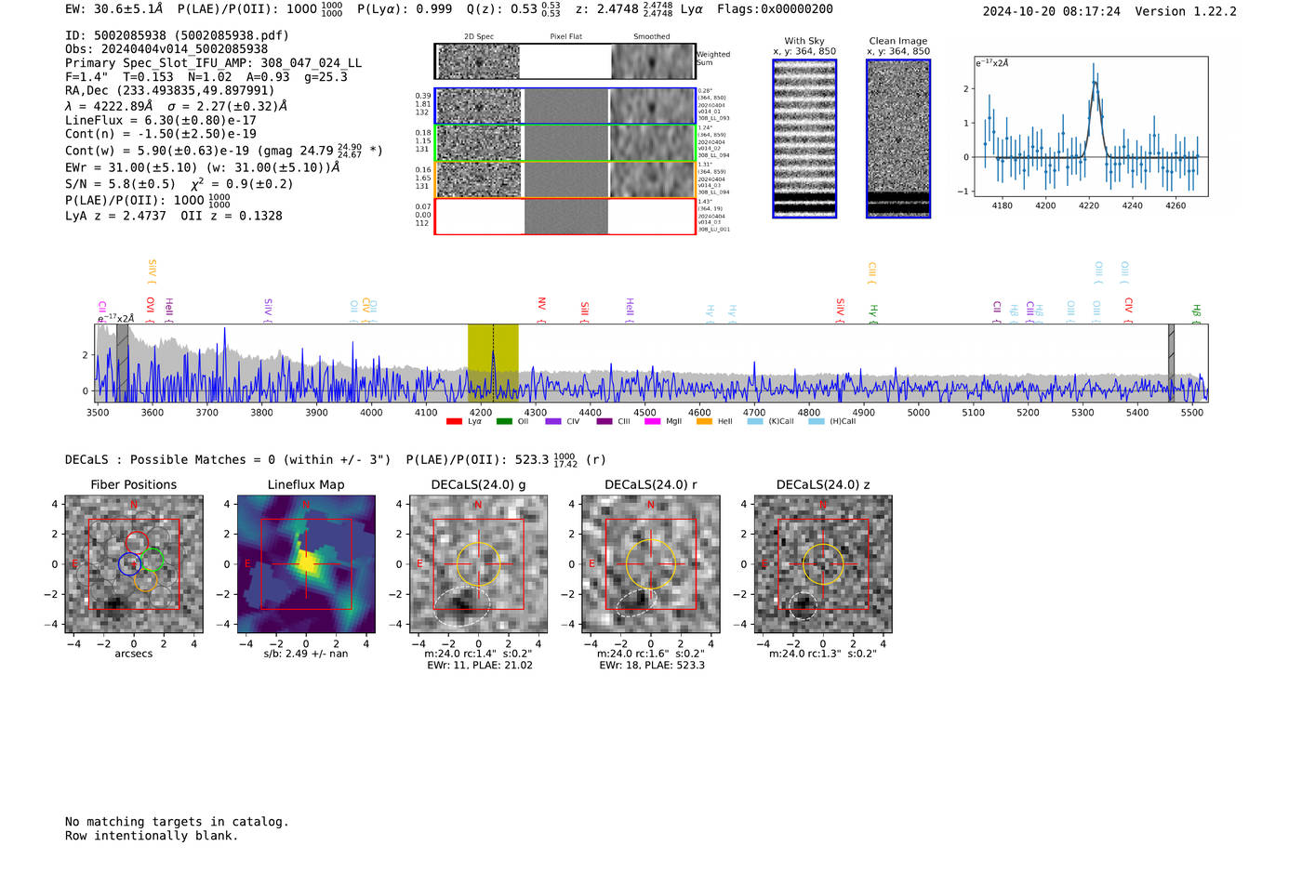Select the (H)CaII legend swatch
The width and height of the screenshot is (1302, 886).
[x=817, y=422]
